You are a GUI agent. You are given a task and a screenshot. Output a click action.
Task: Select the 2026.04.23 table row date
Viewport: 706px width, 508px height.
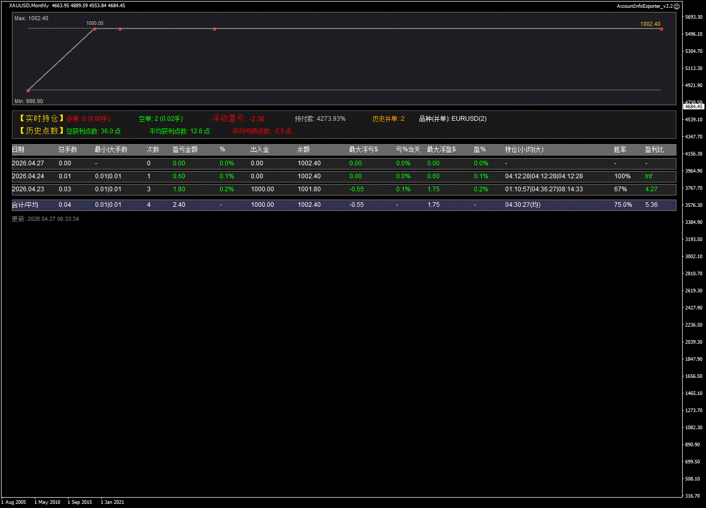point(28,189)
